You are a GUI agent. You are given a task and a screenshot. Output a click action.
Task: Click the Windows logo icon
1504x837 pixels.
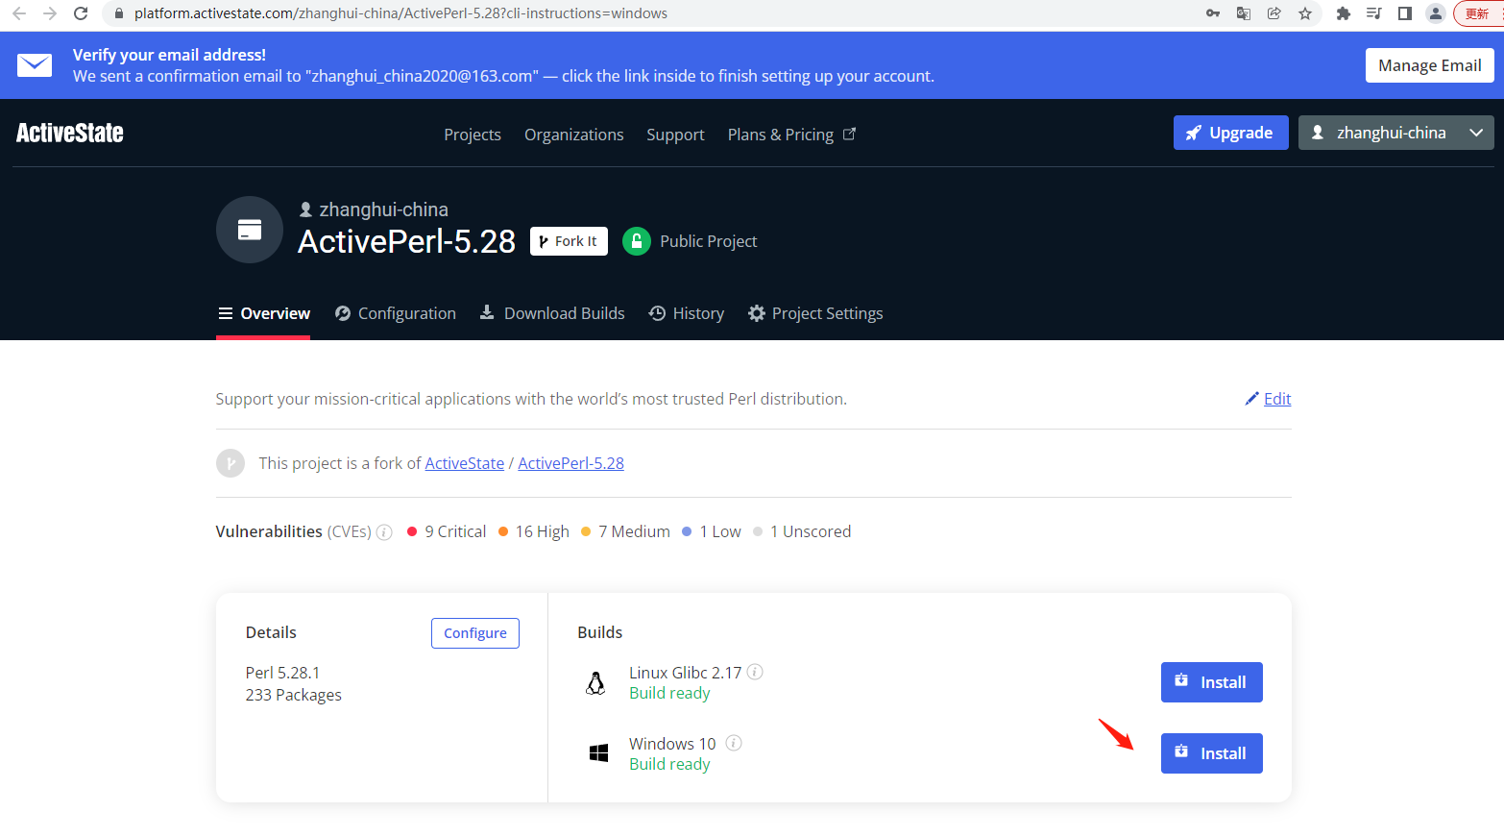(598, 753)
